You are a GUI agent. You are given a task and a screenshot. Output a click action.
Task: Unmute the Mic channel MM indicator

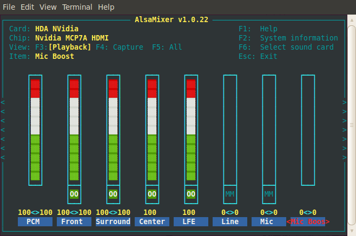pos(269,193)
